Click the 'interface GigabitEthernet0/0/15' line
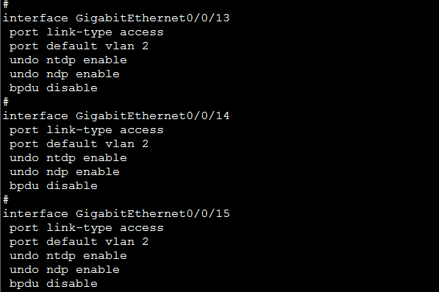 pos(116,214)
